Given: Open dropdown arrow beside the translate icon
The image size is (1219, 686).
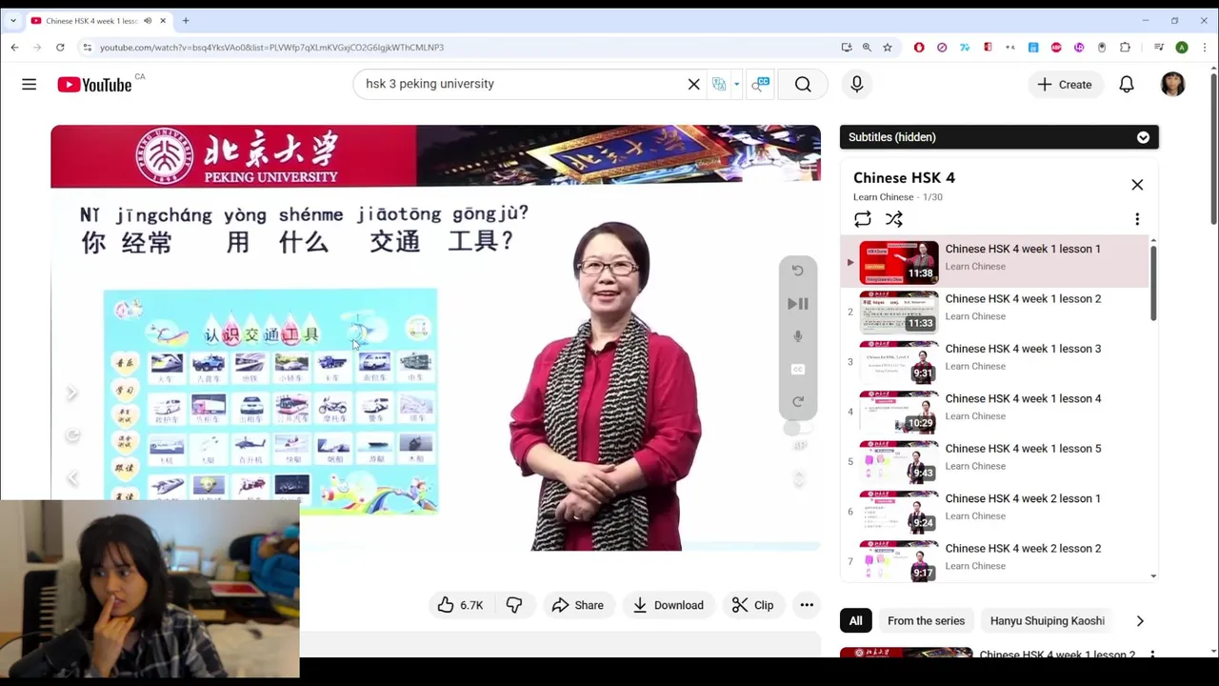Looking at the screenshot, I should (x=736, y=84).
